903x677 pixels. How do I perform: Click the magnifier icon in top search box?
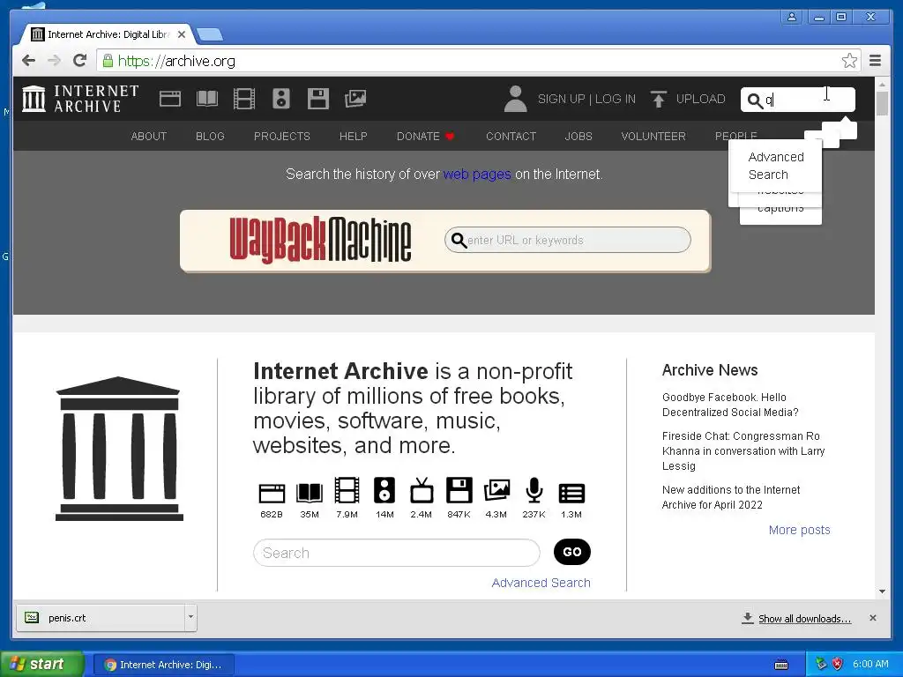755,100
